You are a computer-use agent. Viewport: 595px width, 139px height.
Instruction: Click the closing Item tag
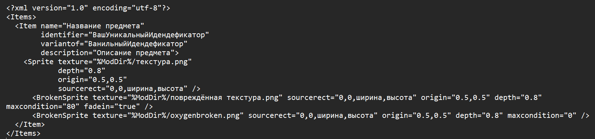click(x=30, y=124)
